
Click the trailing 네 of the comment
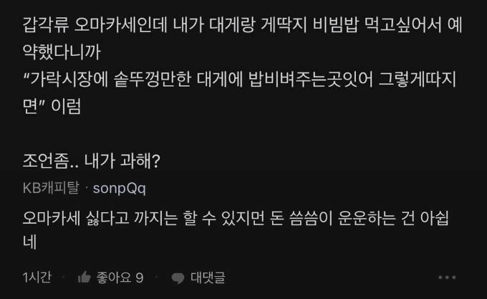pyautogui.click(x=30, y=242)
